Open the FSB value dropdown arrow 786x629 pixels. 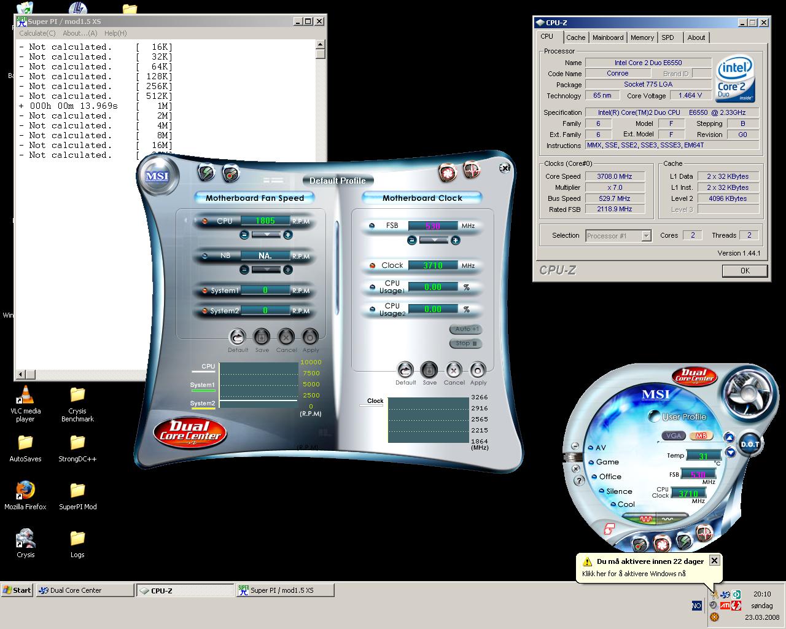pyautogui.click(x=434, y=240)
